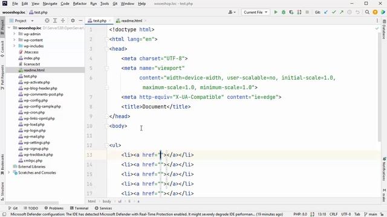Open the TODO tool window button
The width and height of the screenshot is (387, 217).
click(31, 208)
